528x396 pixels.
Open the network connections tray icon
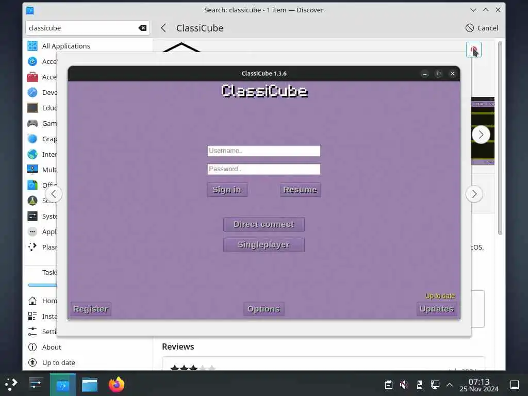[x=435, y=385]
